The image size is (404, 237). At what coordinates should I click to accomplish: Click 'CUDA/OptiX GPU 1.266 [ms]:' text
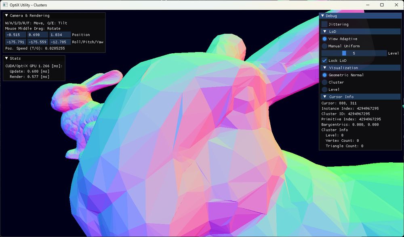tap(34, 66)
